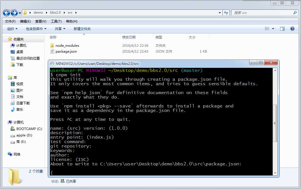Focus the 搜索 src search field
Image resolution: width=301 pixels, height=189 pixels.
coord(262,13)
